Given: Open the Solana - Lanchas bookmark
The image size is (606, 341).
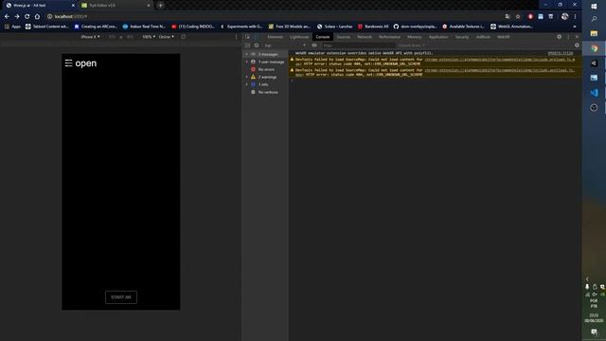Looking at the screenshot, I should pos(334,27).
